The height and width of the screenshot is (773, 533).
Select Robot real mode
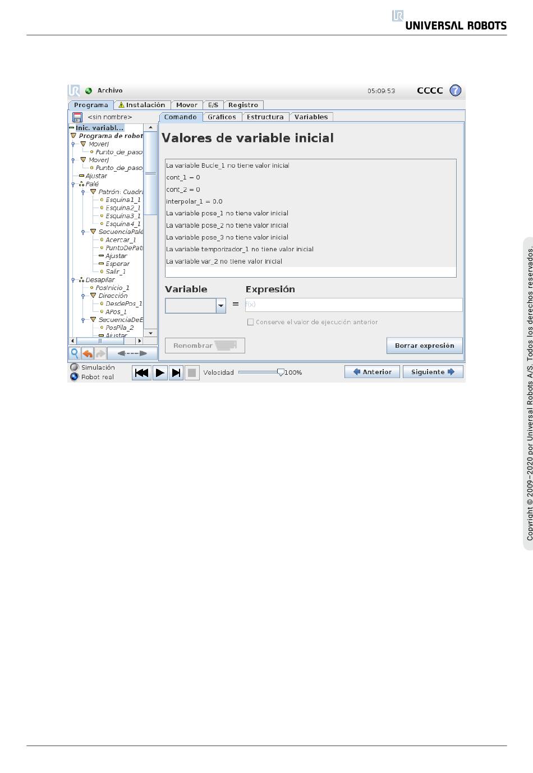tap(74, 377)
